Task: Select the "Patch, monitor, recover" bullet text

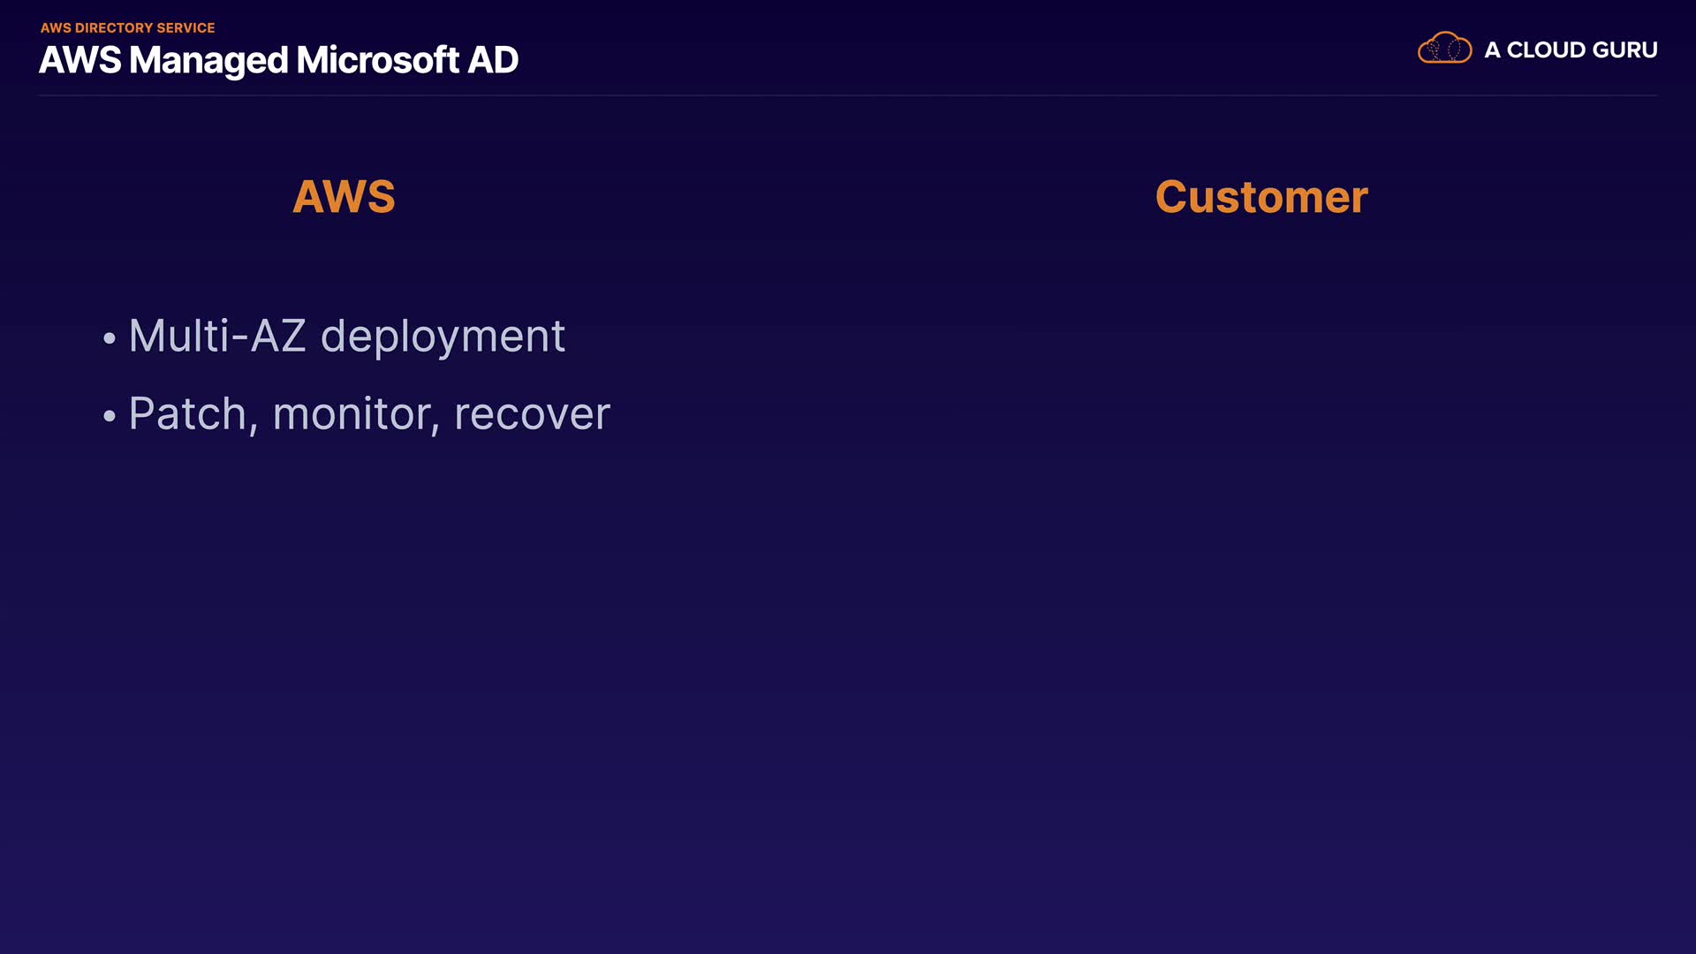Action: point(369,414)
